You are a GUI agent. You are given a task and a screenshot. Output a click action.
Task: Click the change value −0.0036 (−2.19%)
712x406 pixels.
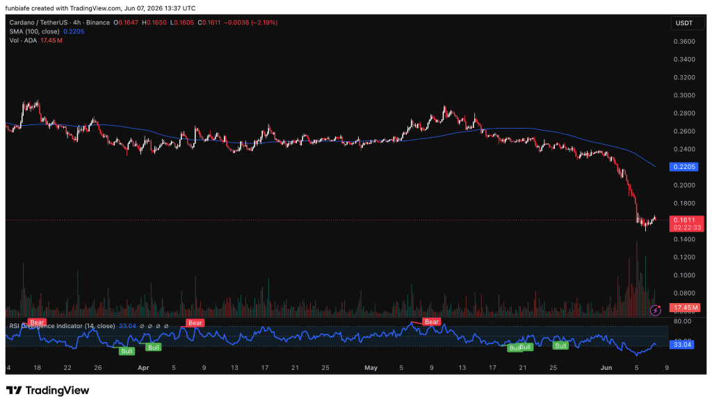(x=250, y=22)
